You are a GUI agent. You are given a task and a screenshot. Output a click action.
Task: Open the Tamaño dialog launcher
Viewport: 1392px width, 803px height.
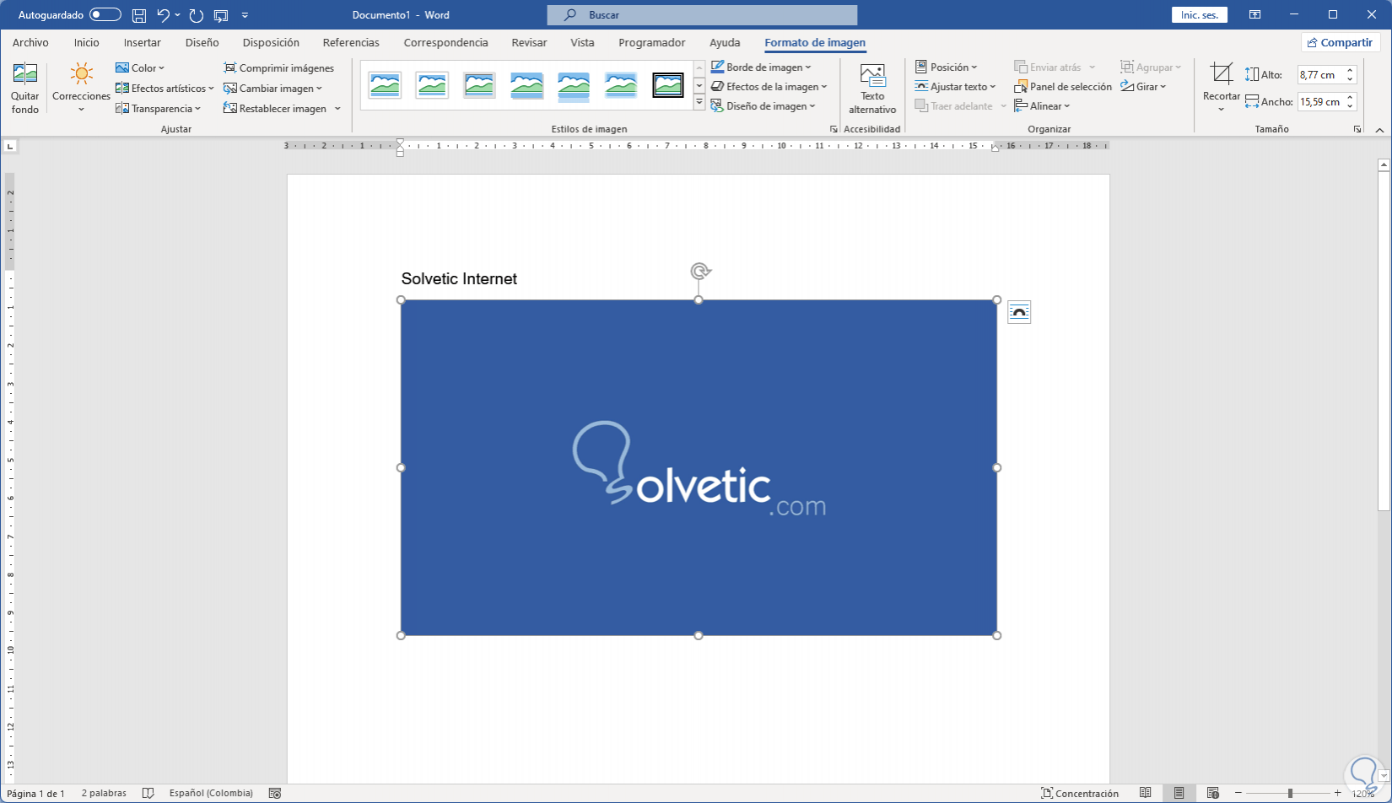point(1357,129)
